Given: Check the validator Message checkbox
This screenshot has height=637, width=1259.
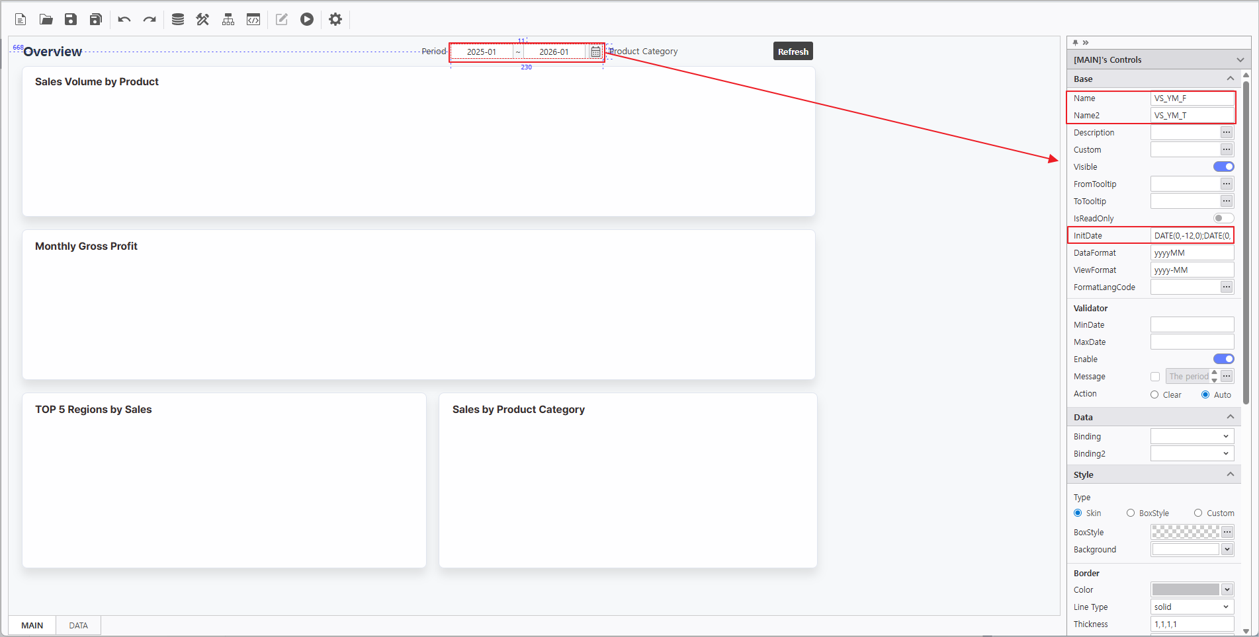Looking at the screenshot, I should (x=1155, y=377).
